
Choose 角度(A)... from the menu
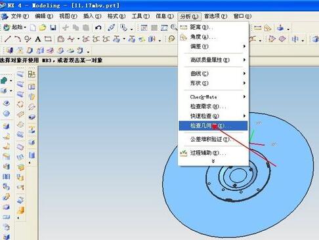(213, 37)
